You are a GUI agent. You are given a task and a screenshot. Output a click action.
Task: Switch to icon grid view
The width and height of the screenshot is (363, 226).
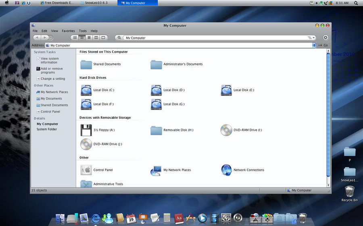(75, 37)
